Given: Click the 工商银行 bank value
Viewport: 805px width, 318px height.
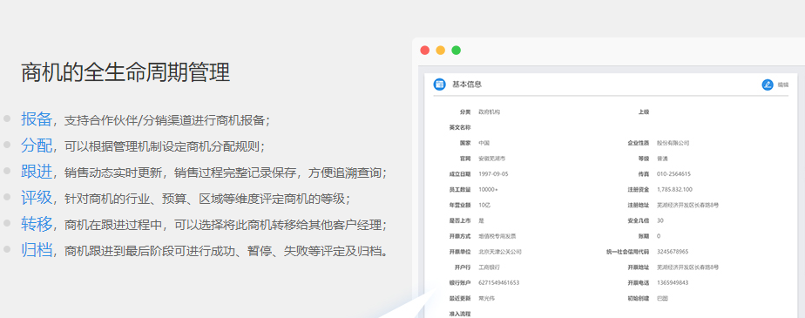Looking at the screenshot, I should pyautogui.click(x=490, y=267).
